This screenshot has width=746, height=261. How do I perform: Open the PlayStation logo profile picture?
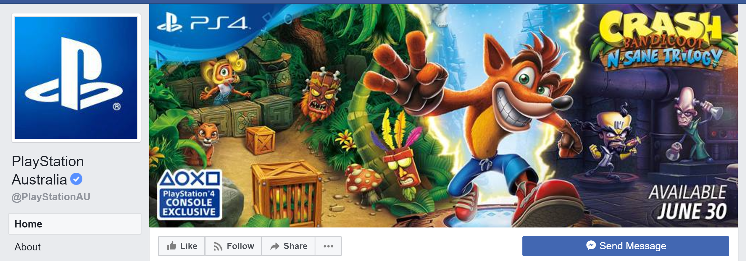coord(76,78)
